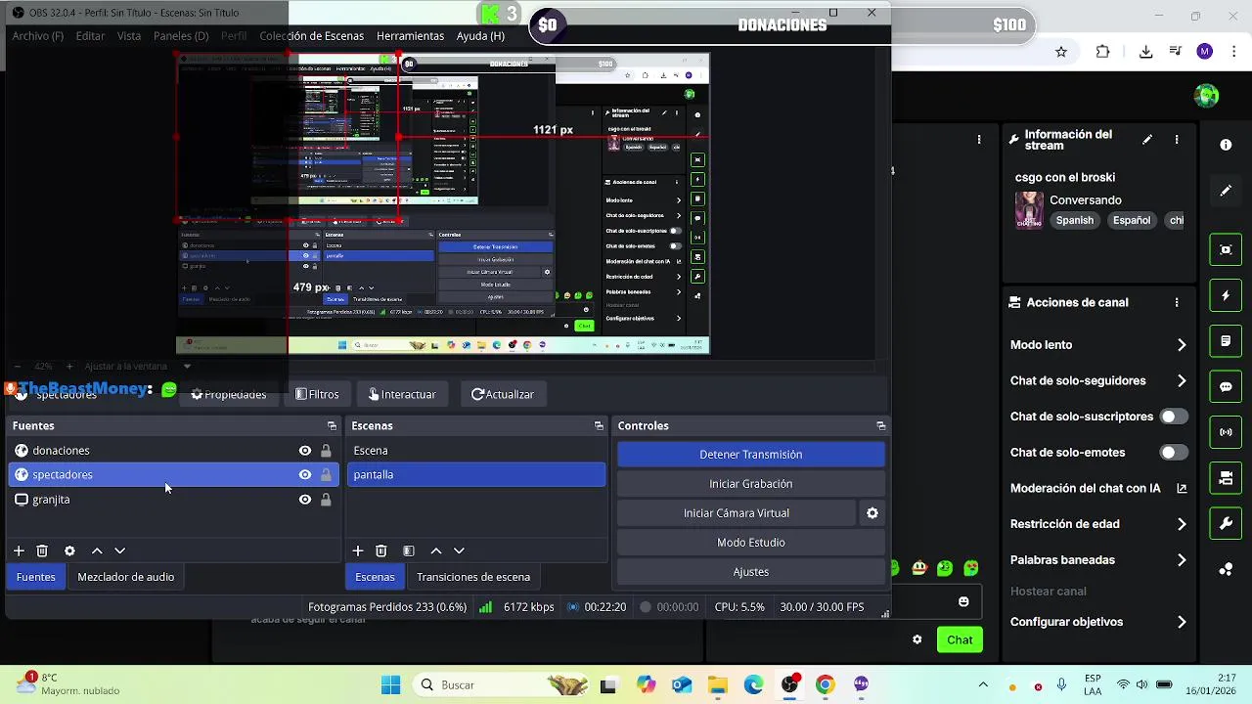The height and width of the screenshot is (704, 1252).
Task: Open the Herramientas menu
Action: pos(410,36)
